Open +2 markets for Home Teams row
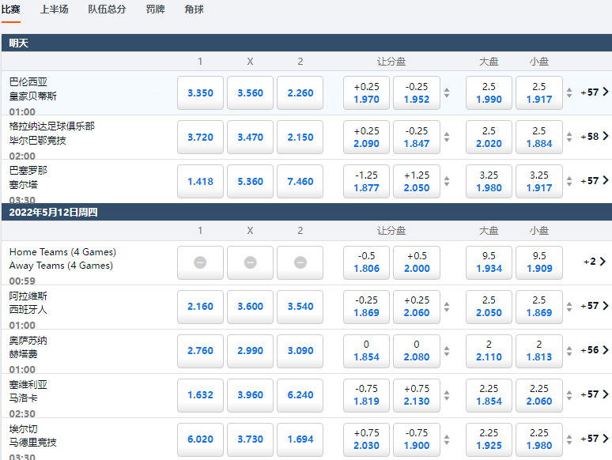The width and height of the screenshot is (612, 460). (595, 262)
